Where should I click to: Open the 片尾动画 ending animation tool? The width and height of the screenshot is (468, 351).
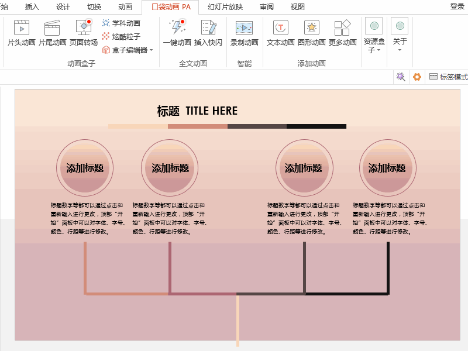(x=53, y=33)
